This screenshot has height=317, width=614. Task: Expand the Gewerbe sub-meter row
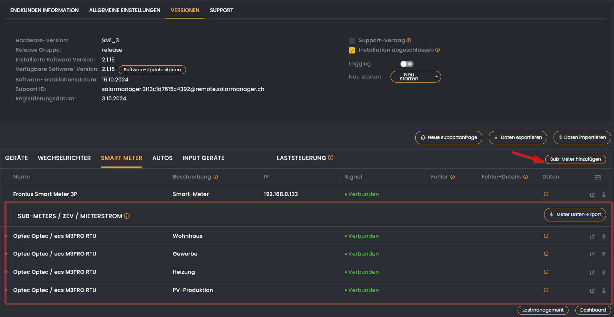pyautogui.click(x=7, y=254)
